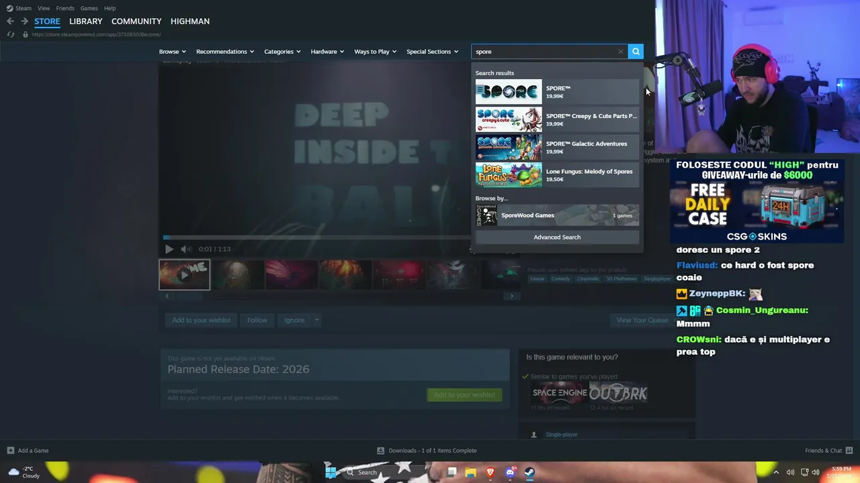Click the Single-player link
Viewport: 860px width, 483px height.
[x=562, y=435]
